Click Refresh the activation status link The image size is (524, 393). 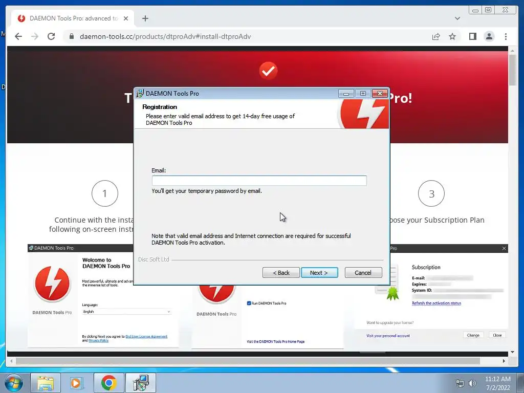coord(436,303)
